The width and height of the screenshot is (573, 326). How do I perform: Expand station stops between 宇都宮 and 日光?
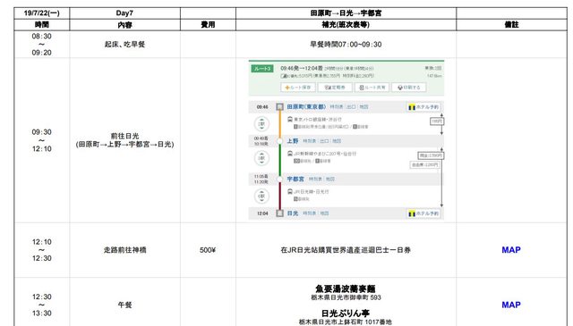(x=261, y=196)
